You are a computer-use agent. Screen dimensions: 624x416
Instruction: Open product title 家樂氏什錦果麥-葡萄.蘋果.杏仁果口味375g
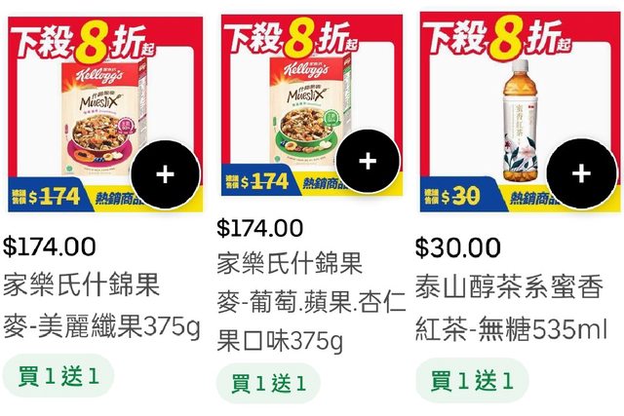coord(311,302)
